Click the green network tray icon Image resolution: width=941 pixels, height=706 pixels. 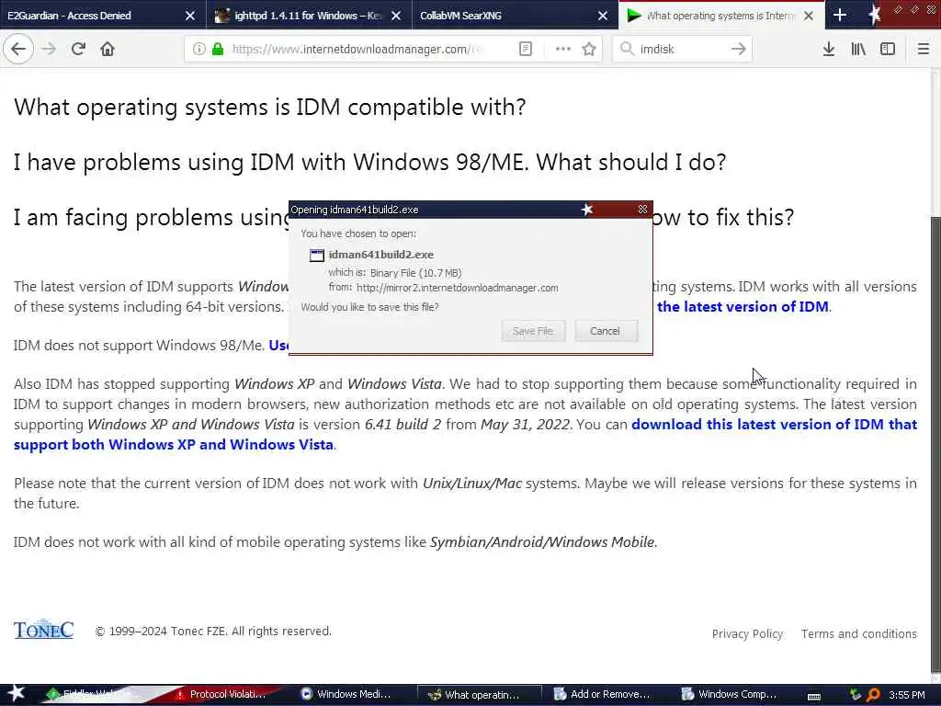856,695
